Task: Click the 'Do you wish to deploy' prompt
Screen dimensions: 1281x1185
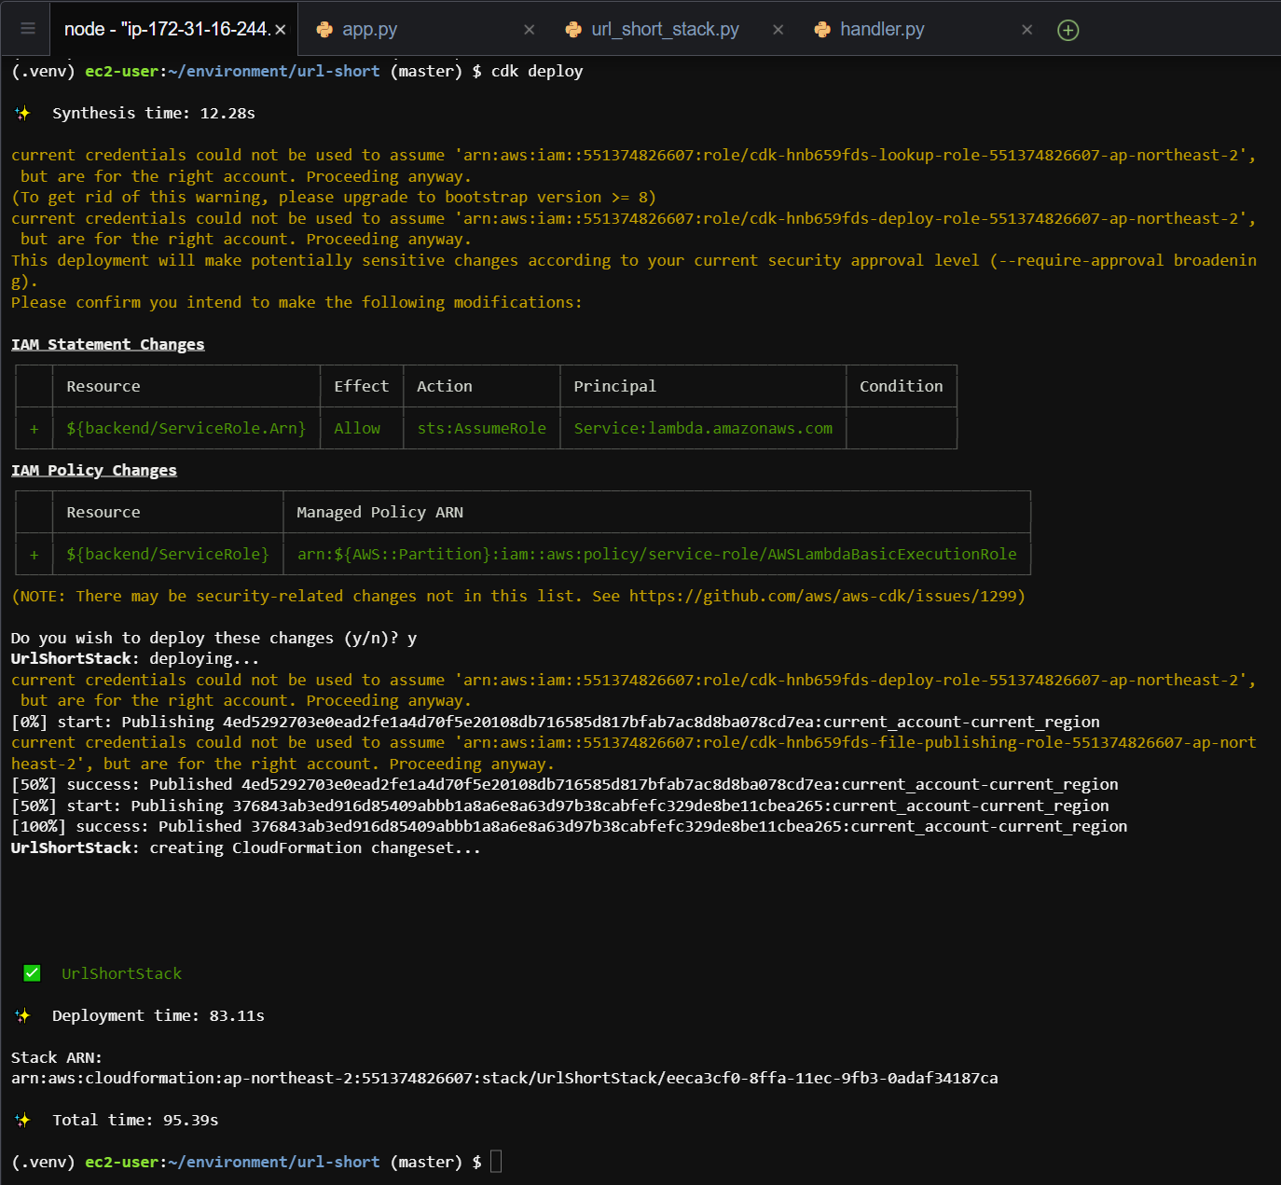Action: 213,638
